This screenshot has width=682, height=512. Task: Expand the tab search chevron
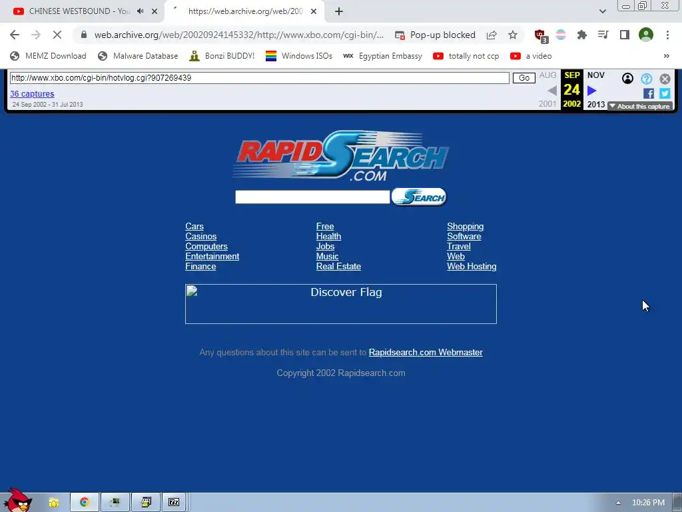click(602, 11)
